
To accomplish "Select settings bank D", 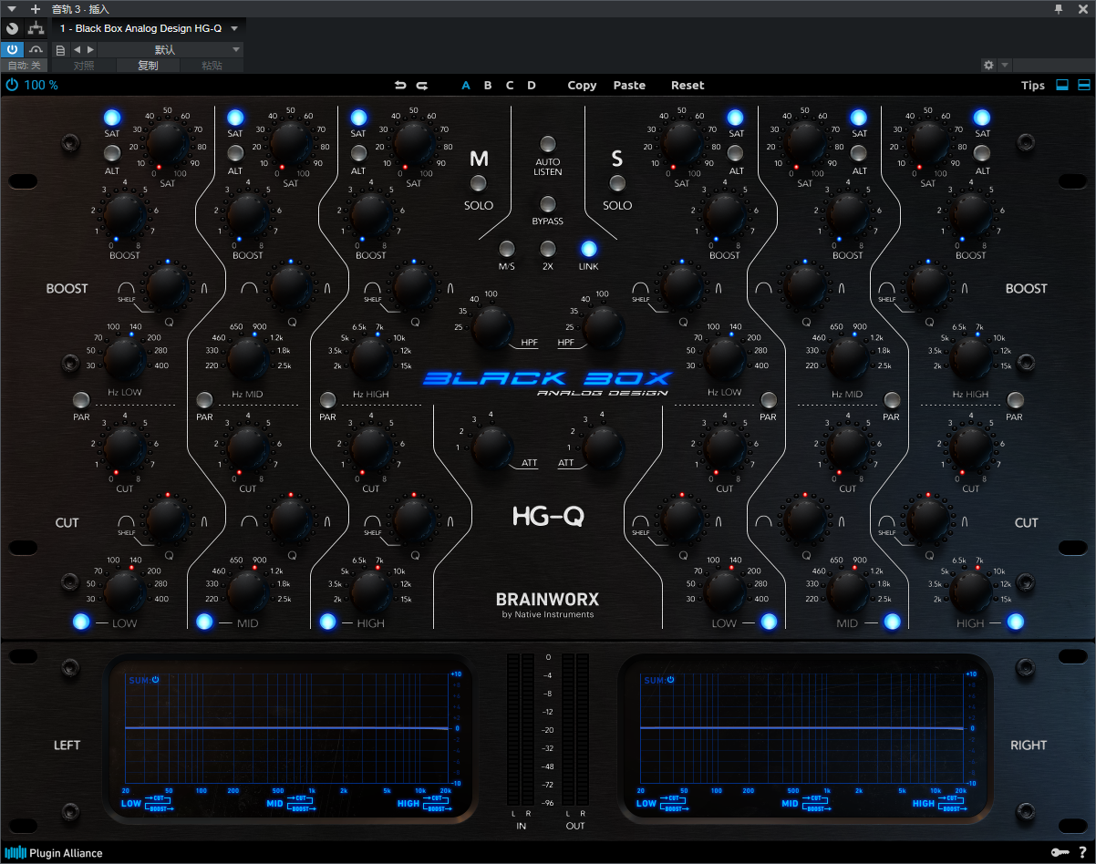I will pos(532,86).
